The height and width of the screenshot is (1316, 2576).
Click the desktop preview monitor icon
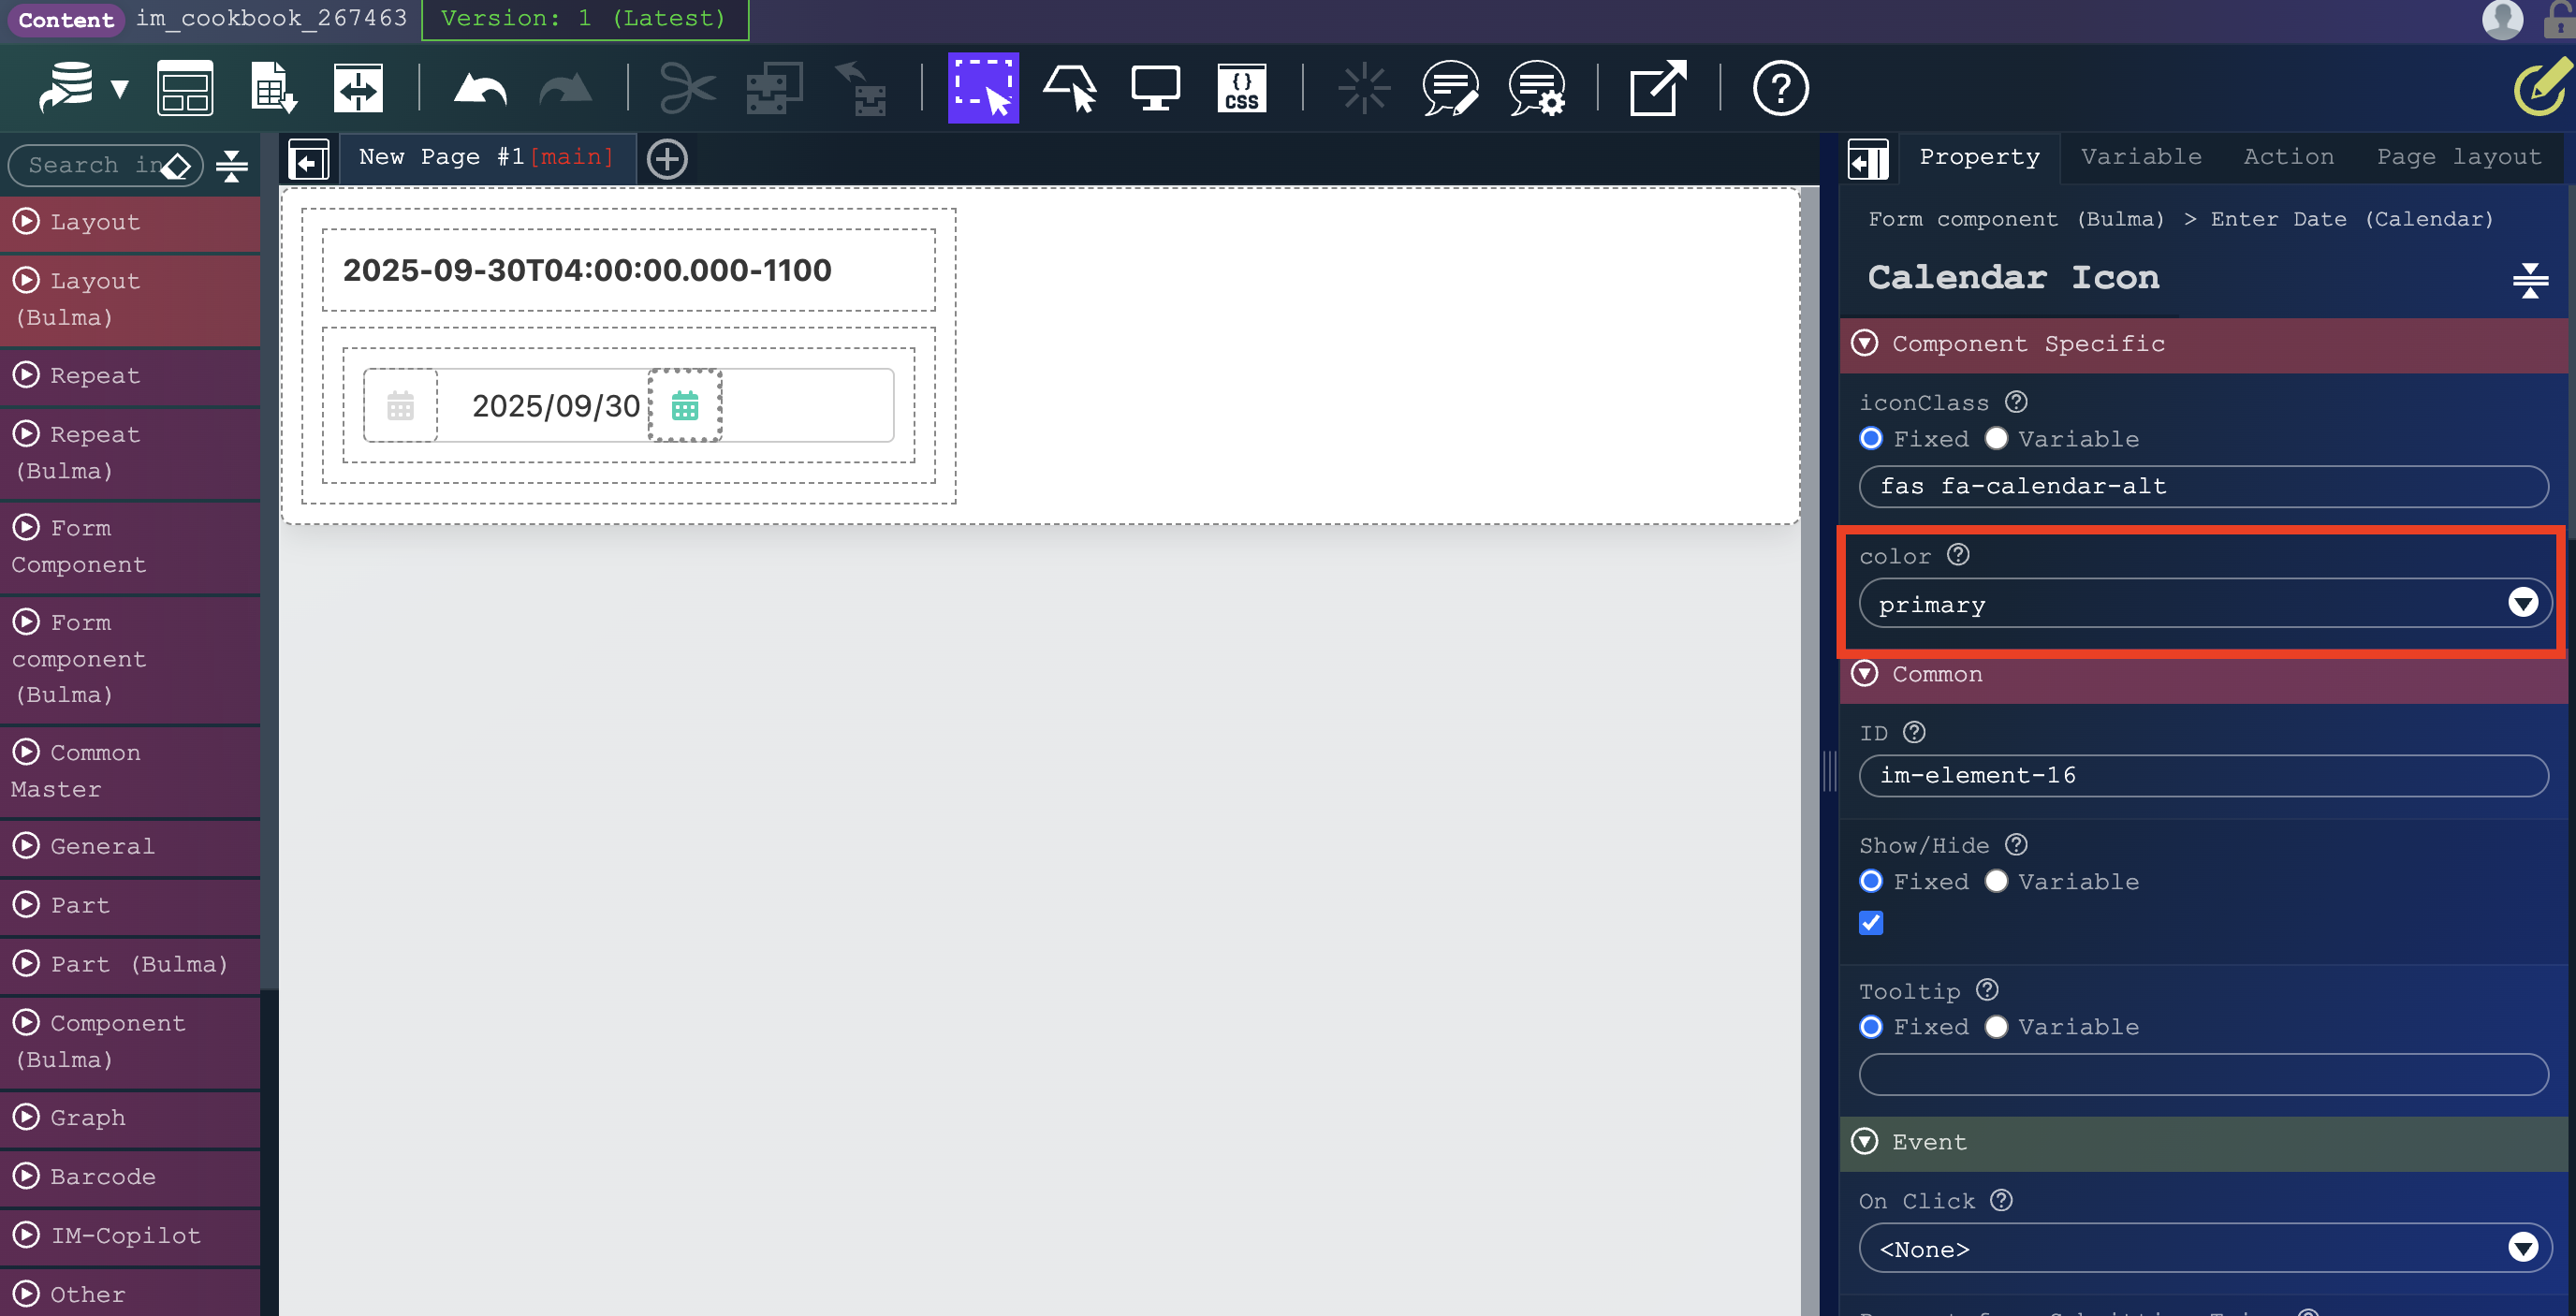pyautogui.click(x=1155, y=90)
